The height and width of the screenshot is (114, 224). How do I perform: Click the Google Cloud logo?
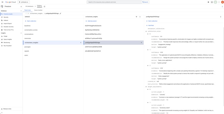pos(11,2)
